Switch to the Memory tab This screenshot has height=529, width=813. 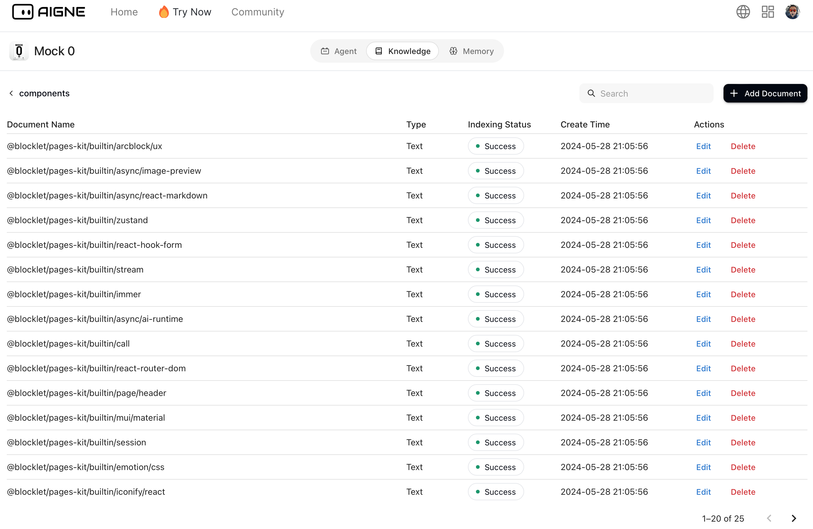[471, 51]
